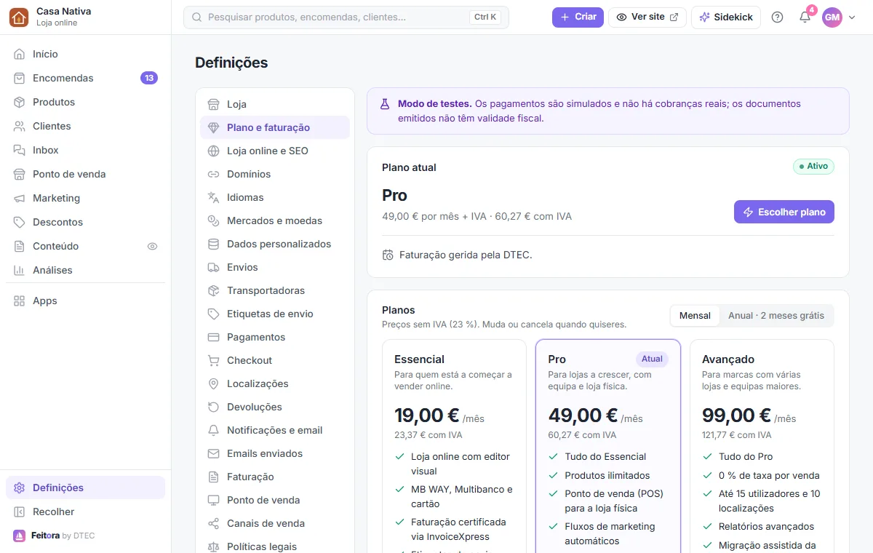Open Canais de venda settings
The width and height of the screenshot is (873, 553).
(x=275, y=523)
